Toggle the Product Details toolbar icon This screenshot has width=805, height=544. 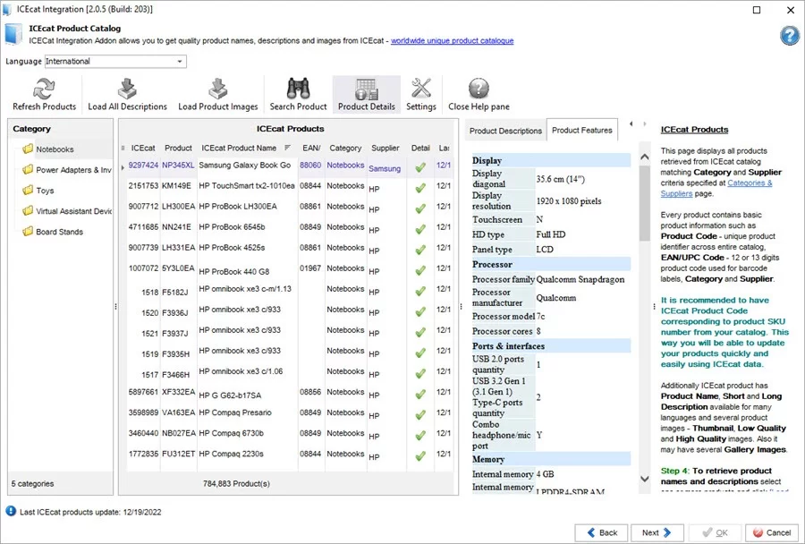coord(366,89)
